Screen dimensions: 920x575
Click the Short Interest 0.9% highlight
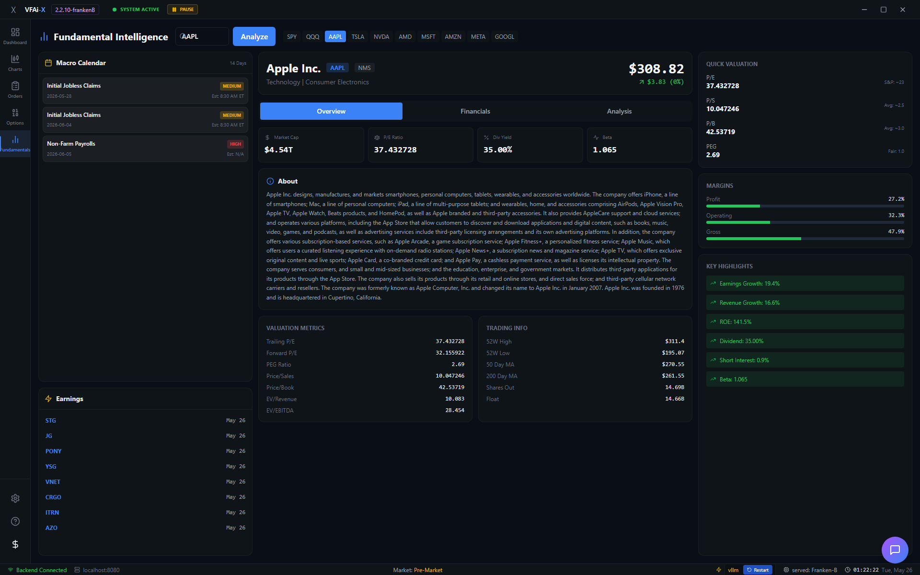805,360
